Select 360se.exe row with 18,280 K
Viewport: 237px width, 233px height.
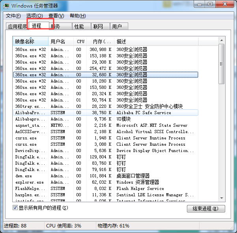click(106, 81)
